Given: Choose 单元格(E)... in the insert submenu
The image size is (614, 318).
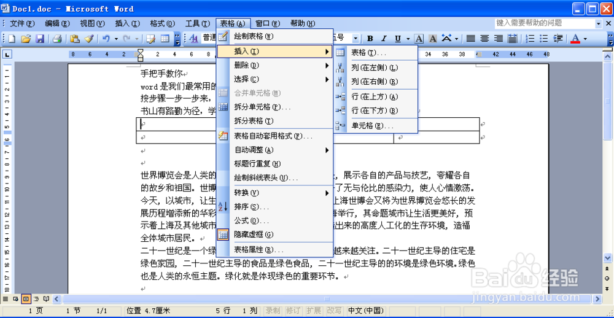Looking at the screenshot, I should (x=376, y=126).
